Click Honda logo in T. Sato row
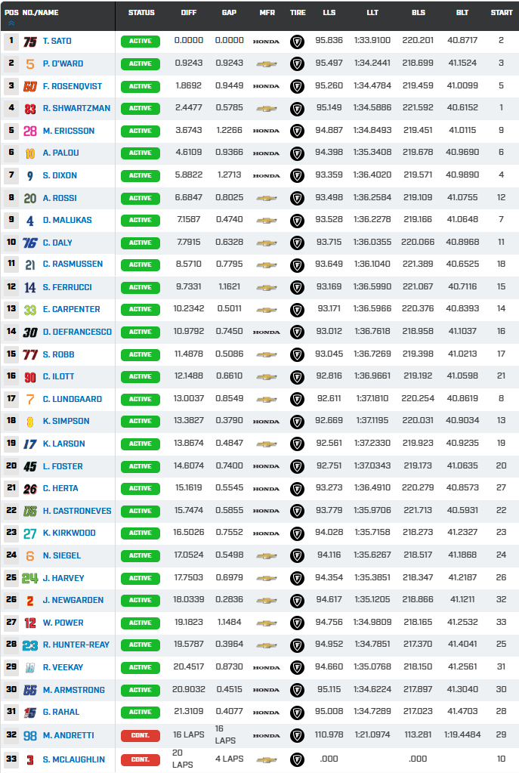This screenshot has height=773, width=519. click(x=266, y=42)
